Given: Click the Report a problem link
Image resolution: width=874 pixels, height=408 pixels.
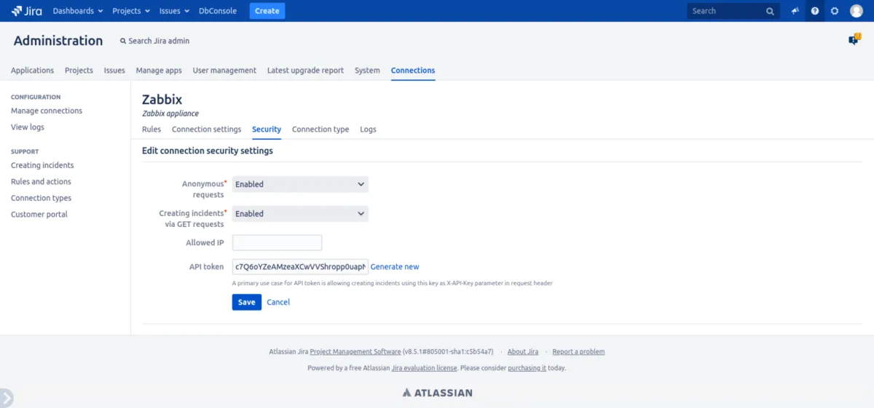Looking at the screenshot, I should [578, 352].
